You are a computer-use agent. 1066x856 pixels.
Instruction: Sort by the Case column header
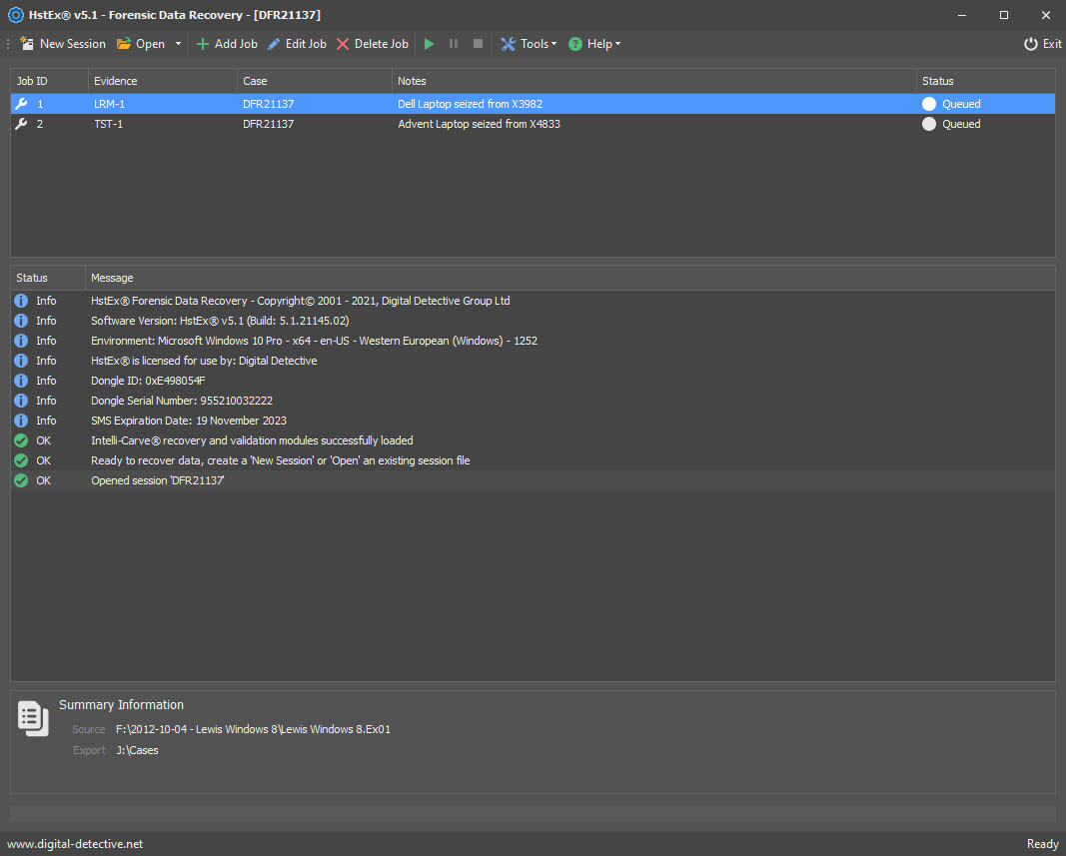click(314, 81)
